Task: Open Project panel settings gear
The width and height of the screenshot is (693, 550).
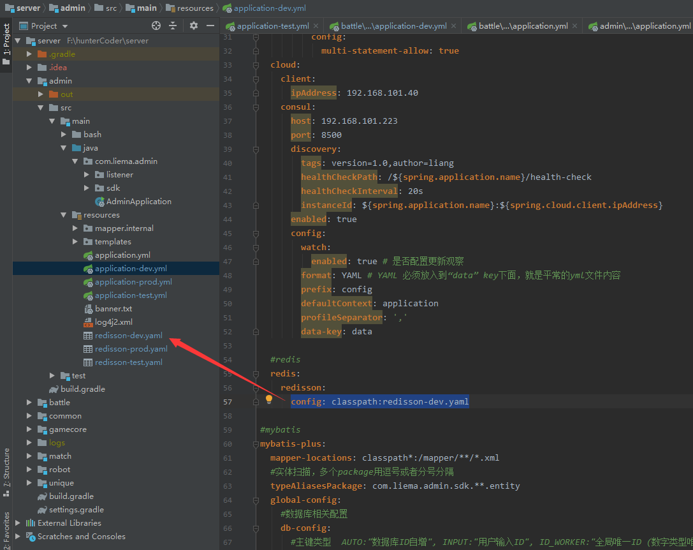Action: [194, 26]
